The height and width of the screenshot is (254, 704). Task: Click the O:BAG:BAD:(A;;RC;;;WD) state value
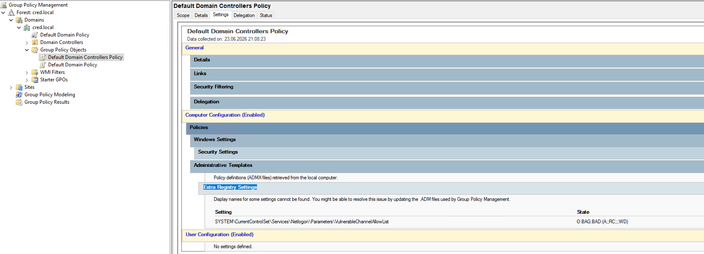602,222
